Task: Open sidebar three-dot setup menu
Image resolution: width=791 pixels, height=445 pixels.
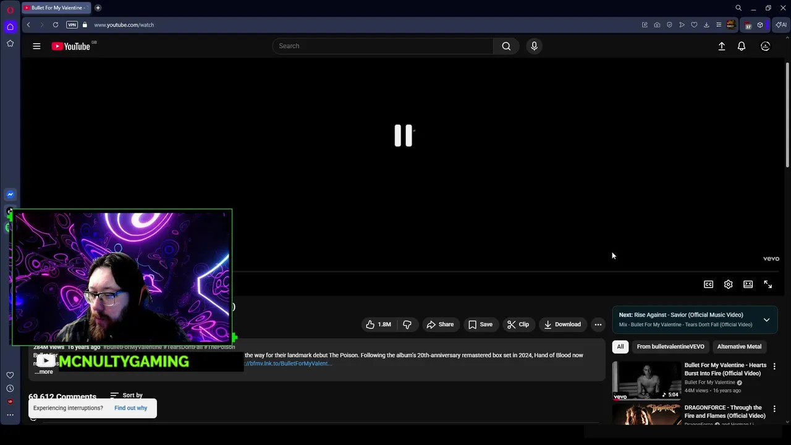Action: pyautogui.click(x=10, y=415)
